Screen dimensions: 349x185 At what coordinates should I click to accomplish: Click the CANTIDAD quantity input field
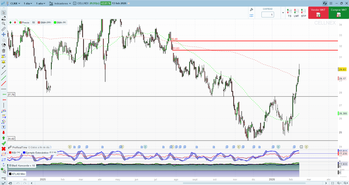[x=268, y=15]
